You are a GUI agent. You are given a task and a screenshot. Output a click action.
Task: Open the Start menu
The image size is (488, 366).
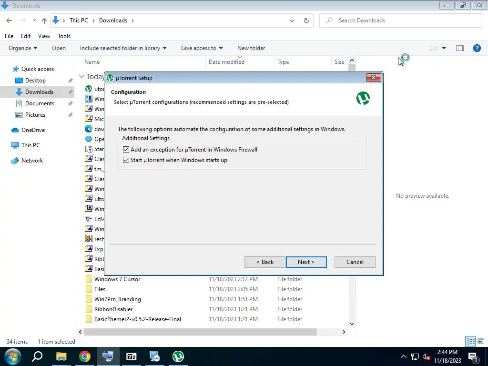[12, 356]
